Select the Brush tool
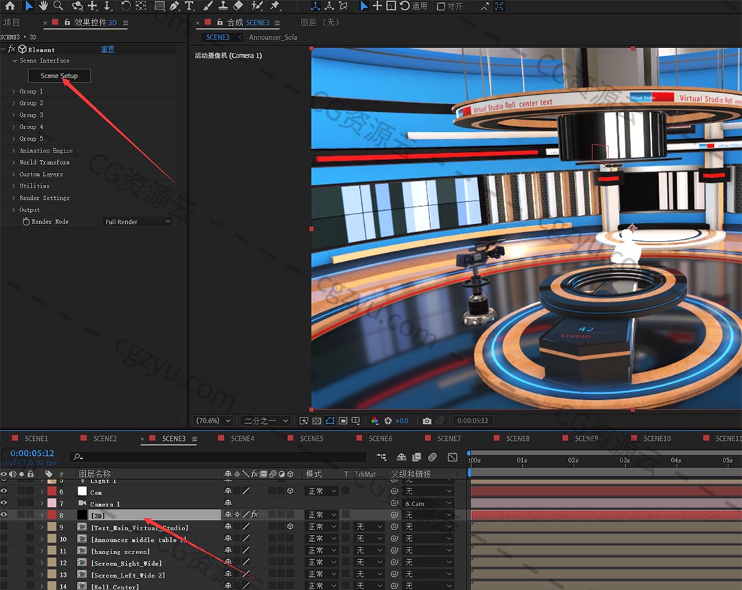This screenshot has height=590, width=742. pyautogui.click(x=208, y=6)
